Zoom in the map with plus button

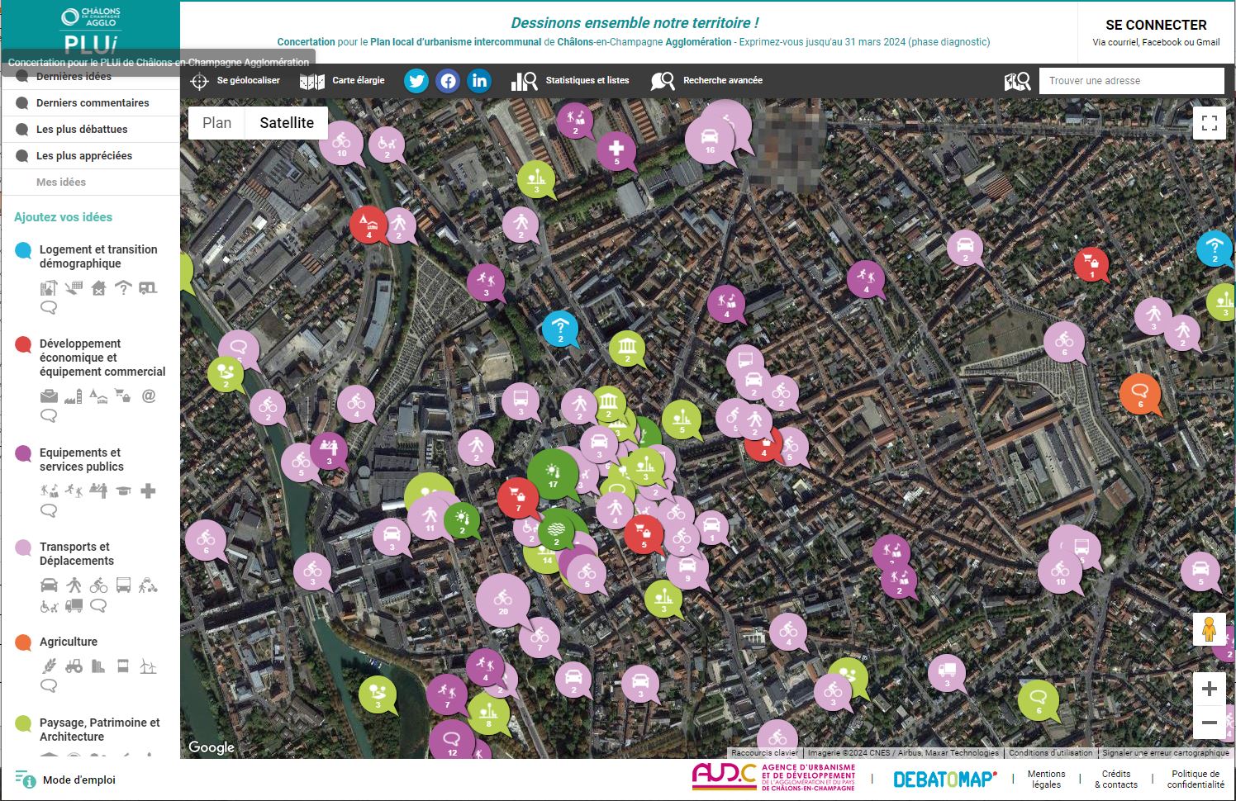[x=1210, y=689]
